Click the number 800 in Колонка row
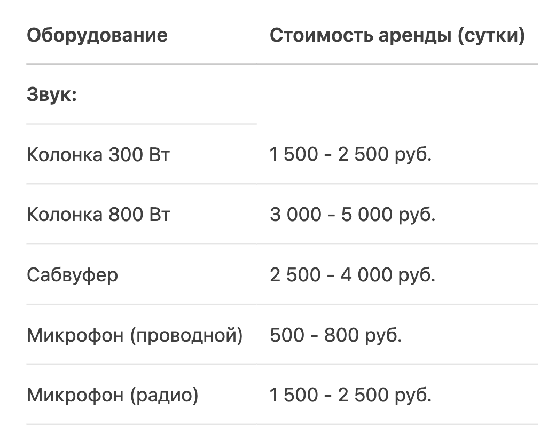Viewport: 548px width, 426px height. coord(126,215)
